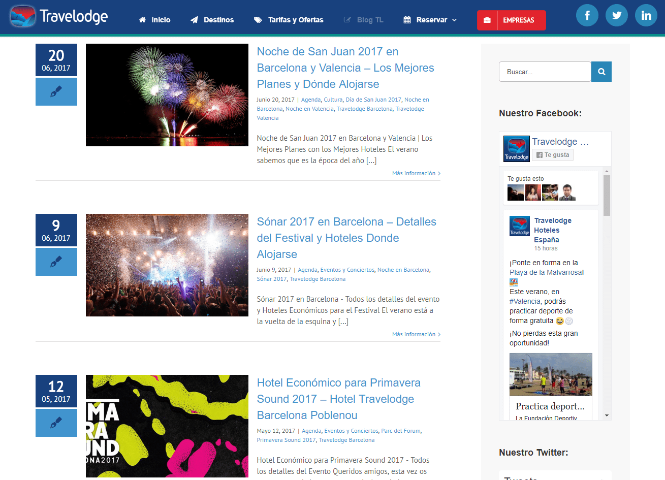Image resolution: width=665 pixels, height=480 pixels.
Task: Click the Travelodge avatar in Facebook post
Action: click(520, 226)
